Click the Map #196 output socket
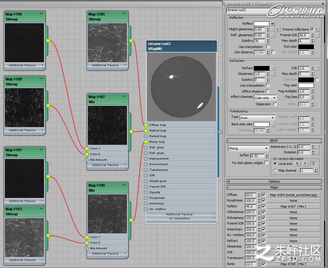Screen dimensions: 328x268 (x=48, y=41)
